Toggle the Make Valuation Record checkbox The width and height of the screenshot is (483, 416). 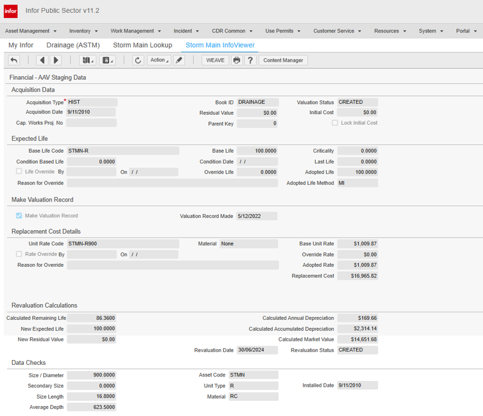[19, 216]
